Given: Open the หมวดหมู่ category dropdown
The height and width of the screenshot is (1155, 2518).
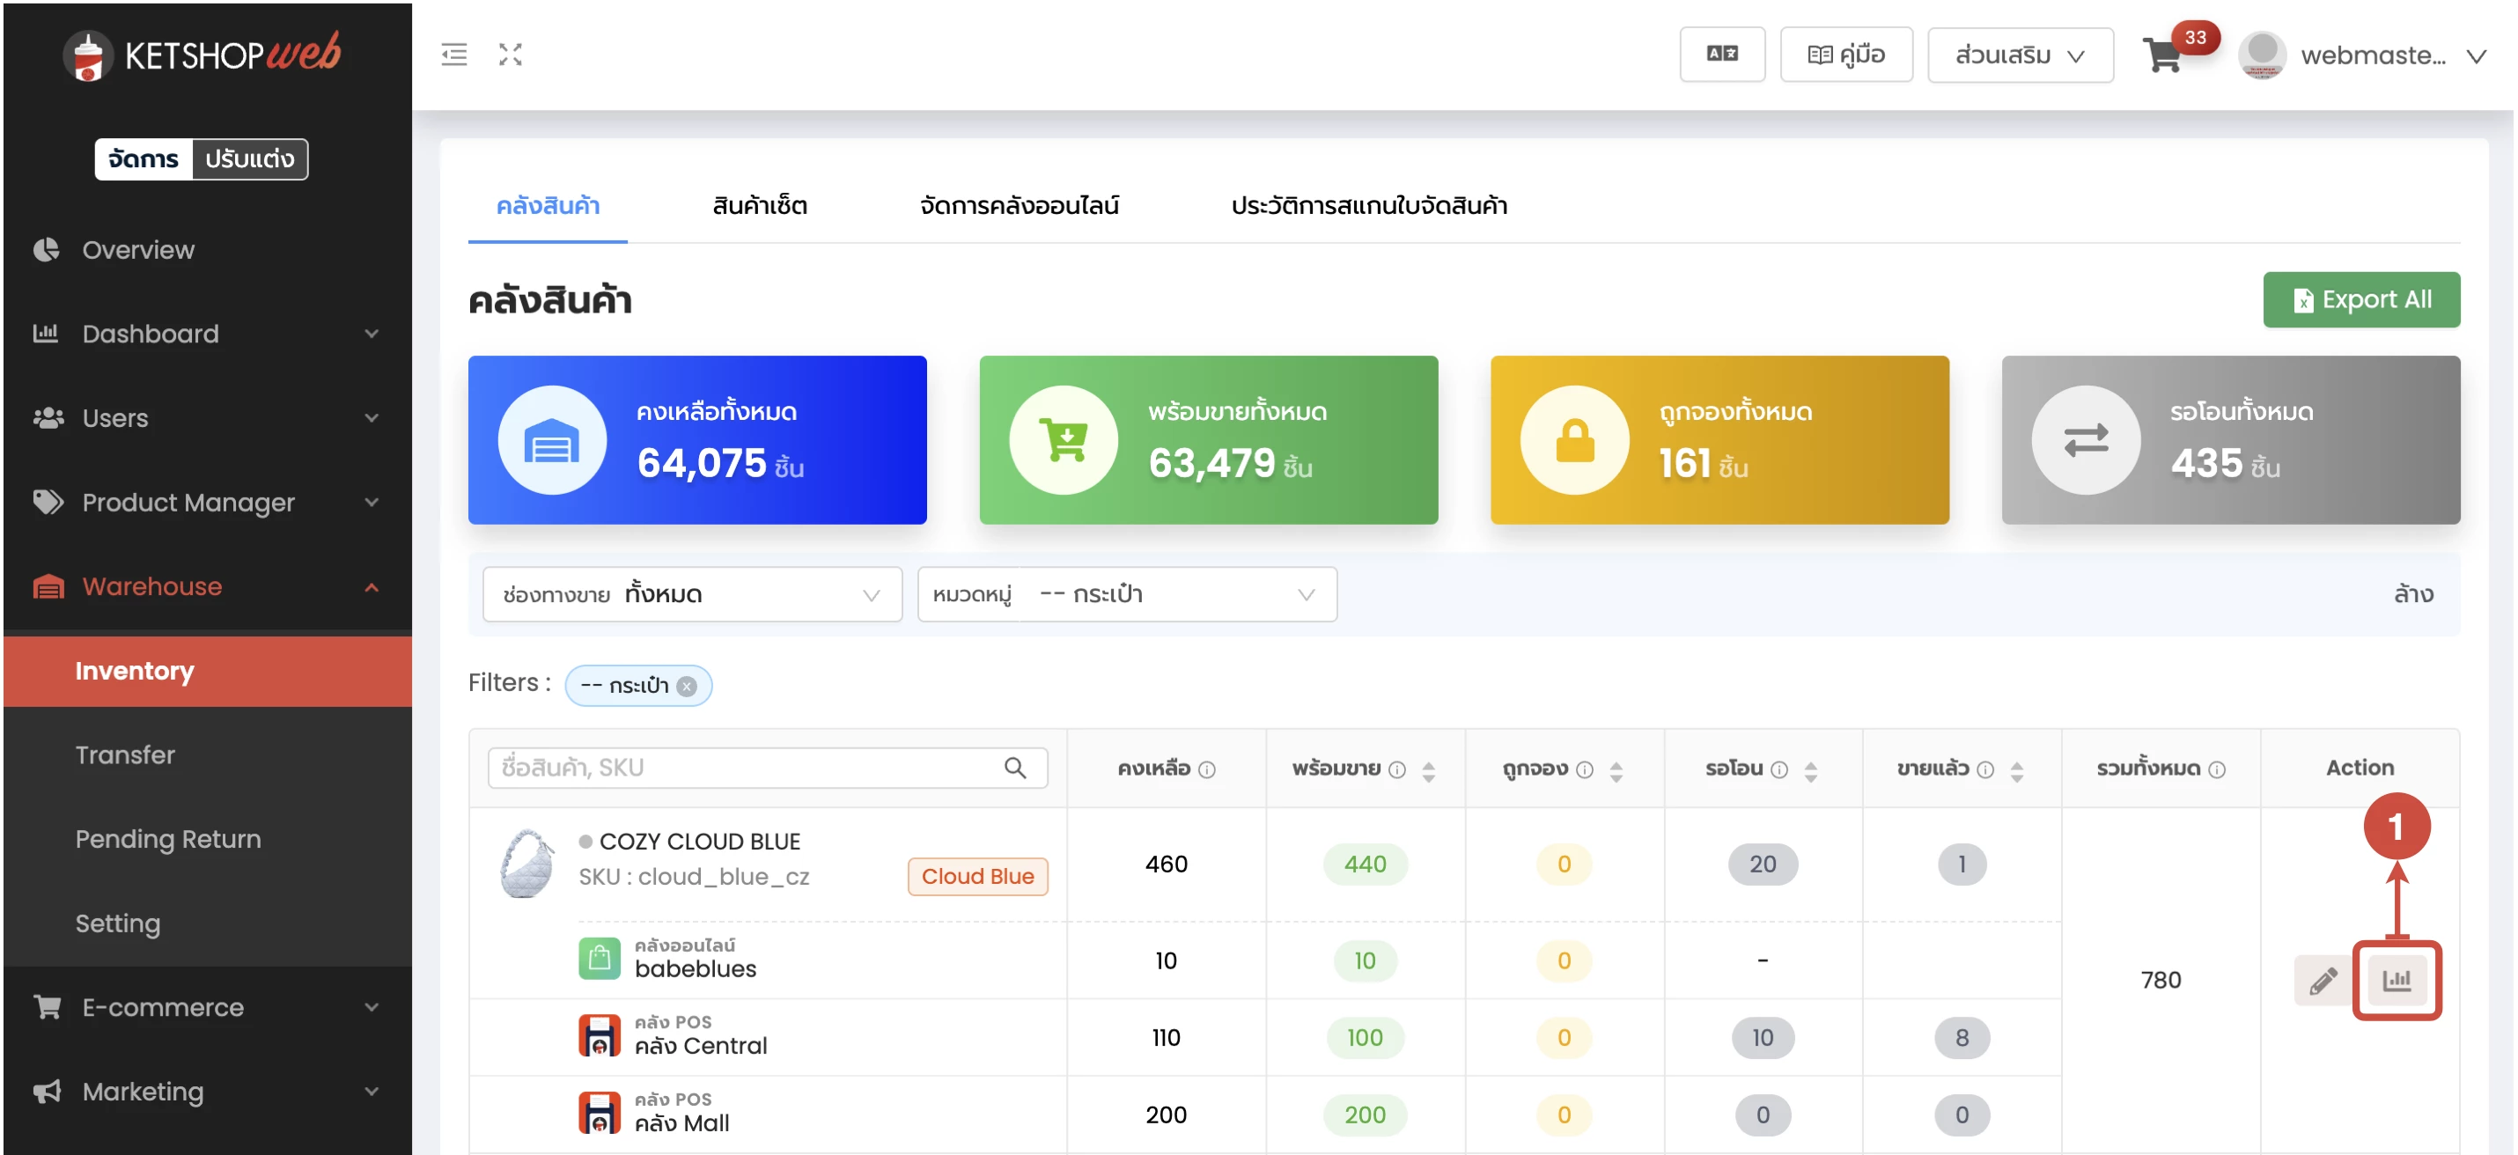Looking at the screenshot, I should (x=1126, y=594).
